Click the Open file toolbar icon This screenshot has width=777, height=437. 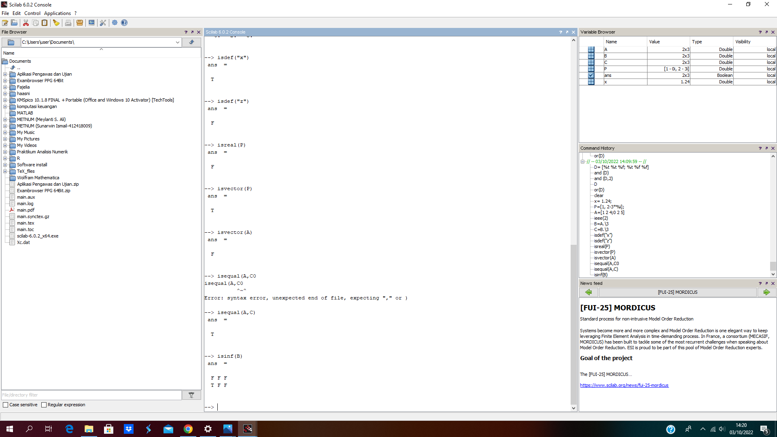pyautogui.click(x=14, y=23)
